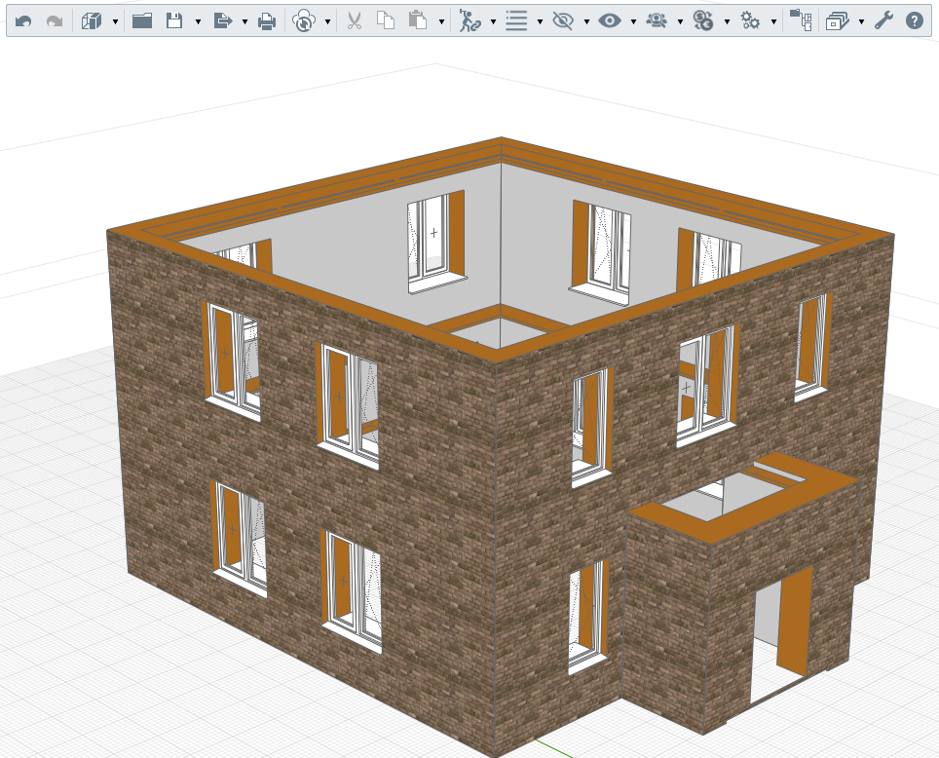
Task: Expand the dropdown arrow beside the save icon
Action: (198, 22)
